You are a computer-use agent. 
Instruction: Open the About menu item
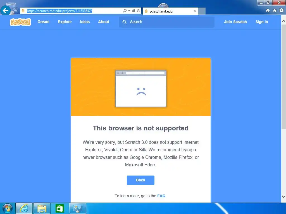[104, 22]
